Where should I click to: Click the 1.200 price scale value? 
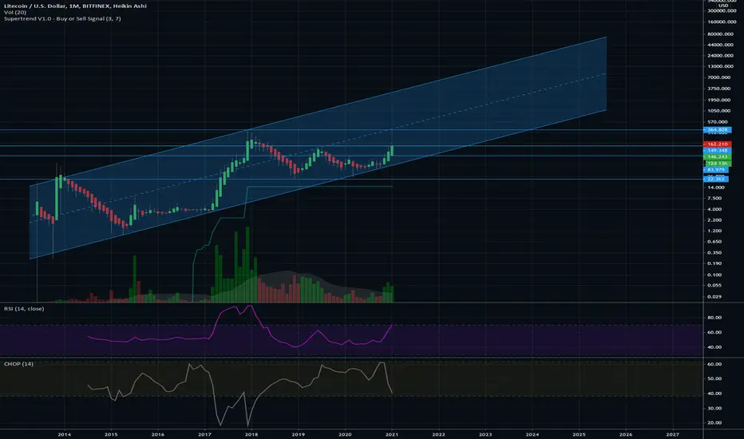click(x=714, y=231)
